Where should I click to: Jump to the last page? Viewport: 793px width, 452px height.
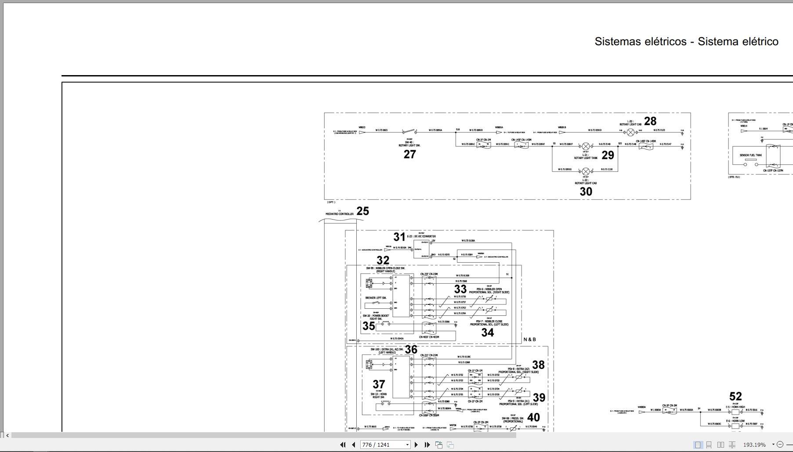427,445
